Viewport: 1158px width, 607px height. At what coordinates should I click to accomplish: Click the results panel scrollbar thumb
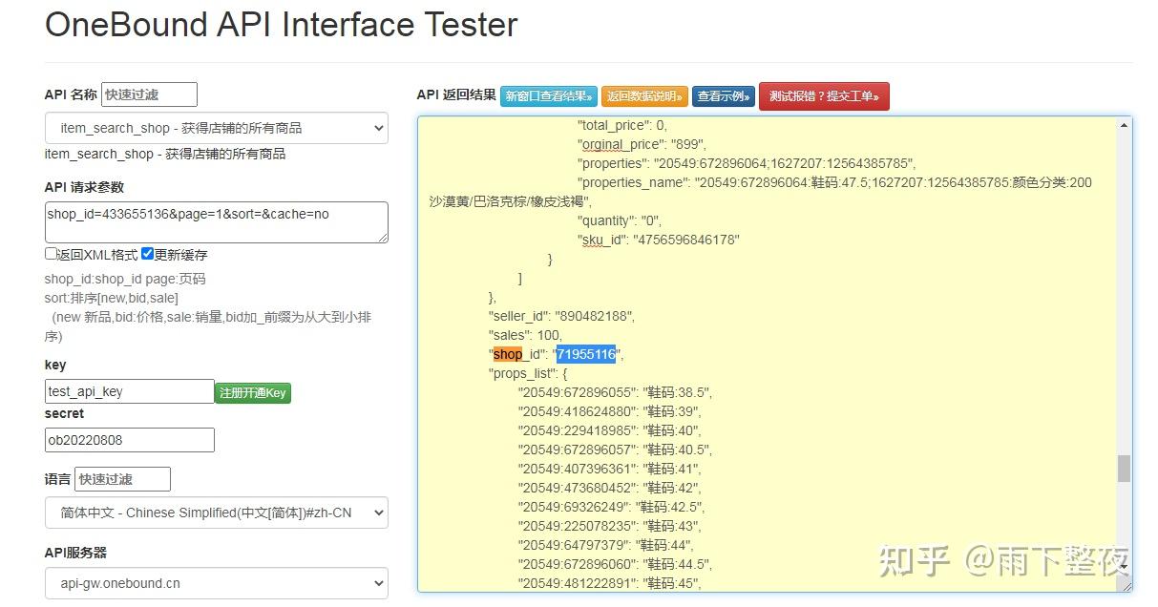(x=1125, y=469)
